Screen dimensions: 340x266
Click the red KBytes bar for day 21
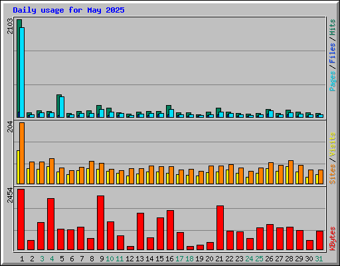[x=220, y=228]
